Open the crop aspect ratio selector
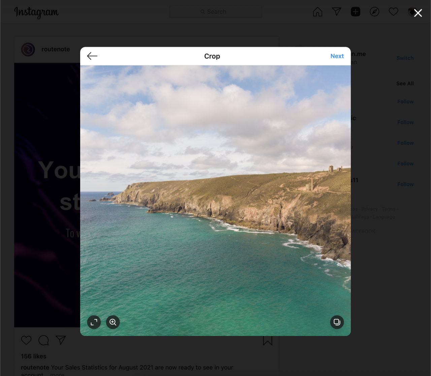This screenshot has width=431, height=376. 94,322
